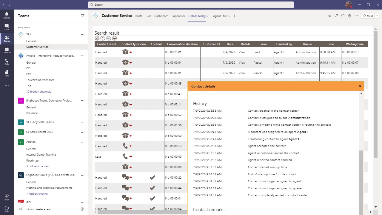Open the TouchPoint Attendant channel

[40, 80]
